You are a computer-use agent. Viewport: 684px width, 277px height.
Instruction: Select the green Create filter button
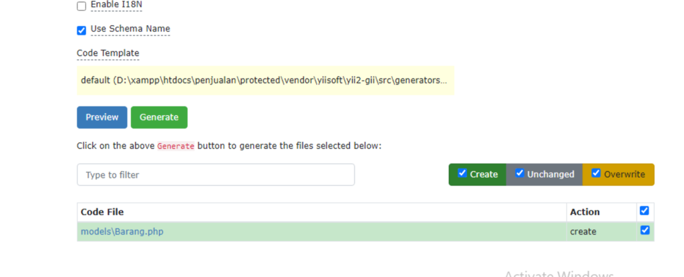coord(478,175)
